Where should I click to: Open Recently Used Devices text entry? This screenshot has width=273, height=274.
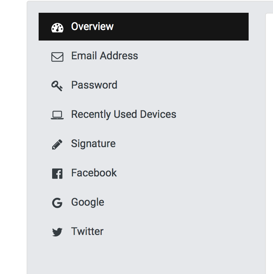(x=124, y=114)
